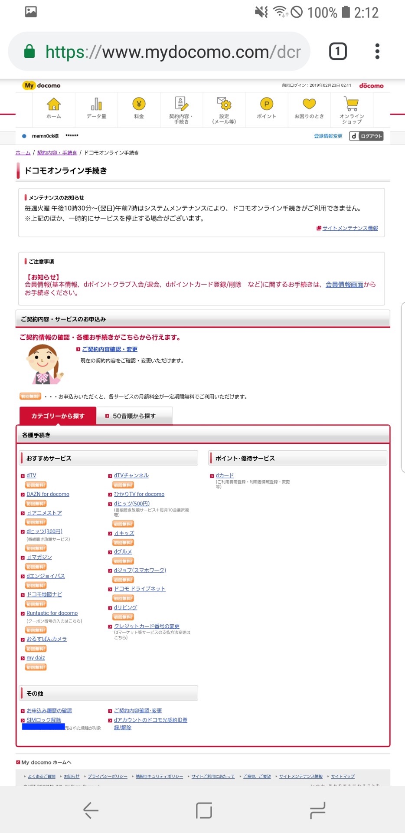Screen dimensions: 405x833
Task: Tap the red docomo brand logo
Action: tap(372, 85)
